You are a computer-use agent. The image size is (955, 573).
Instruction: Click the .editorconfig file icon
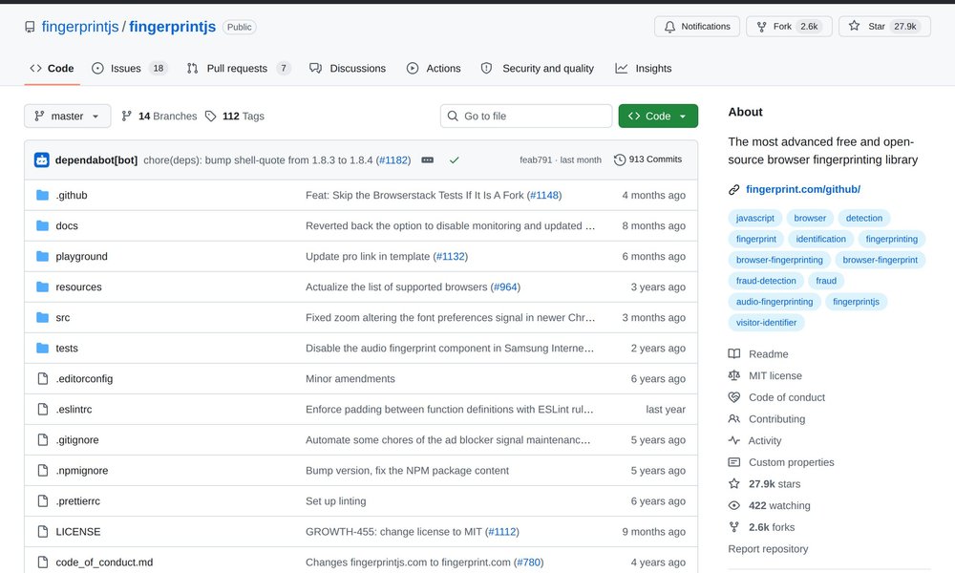pyautogui.click(x=43, y=379)
